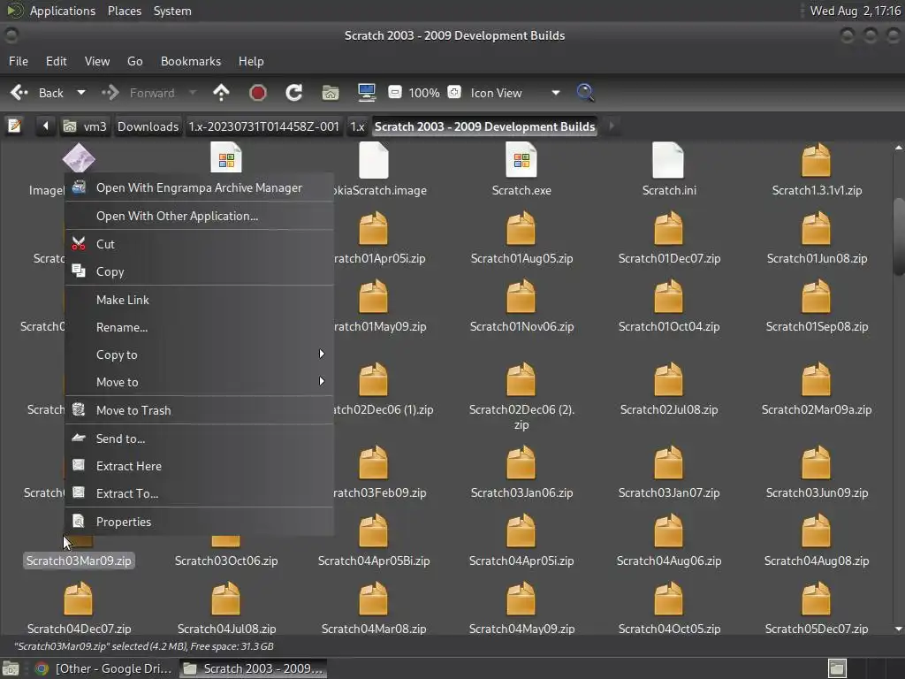Image resolution: width=905 pixels, height=679 pixels.
Task: Go up to parent folder
Action: pos(221,92)
